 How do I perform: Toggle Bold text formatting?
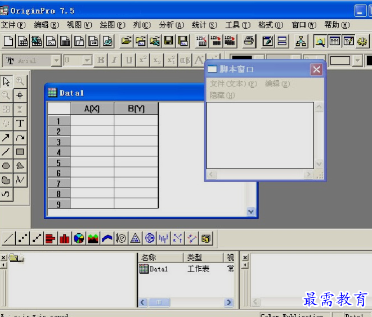(101, 60)
